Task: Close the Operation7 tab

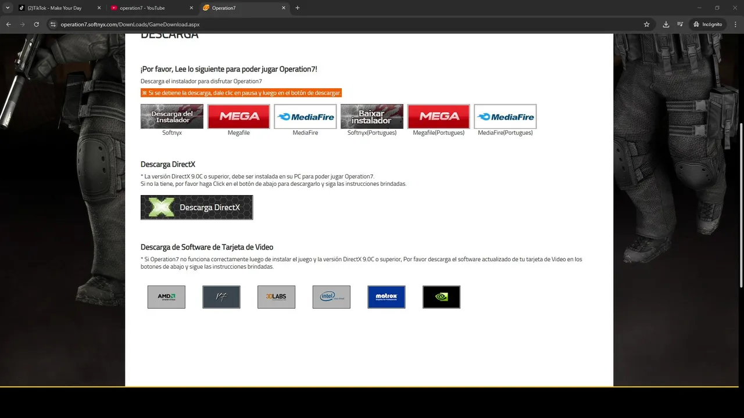Action: (284, 8)
